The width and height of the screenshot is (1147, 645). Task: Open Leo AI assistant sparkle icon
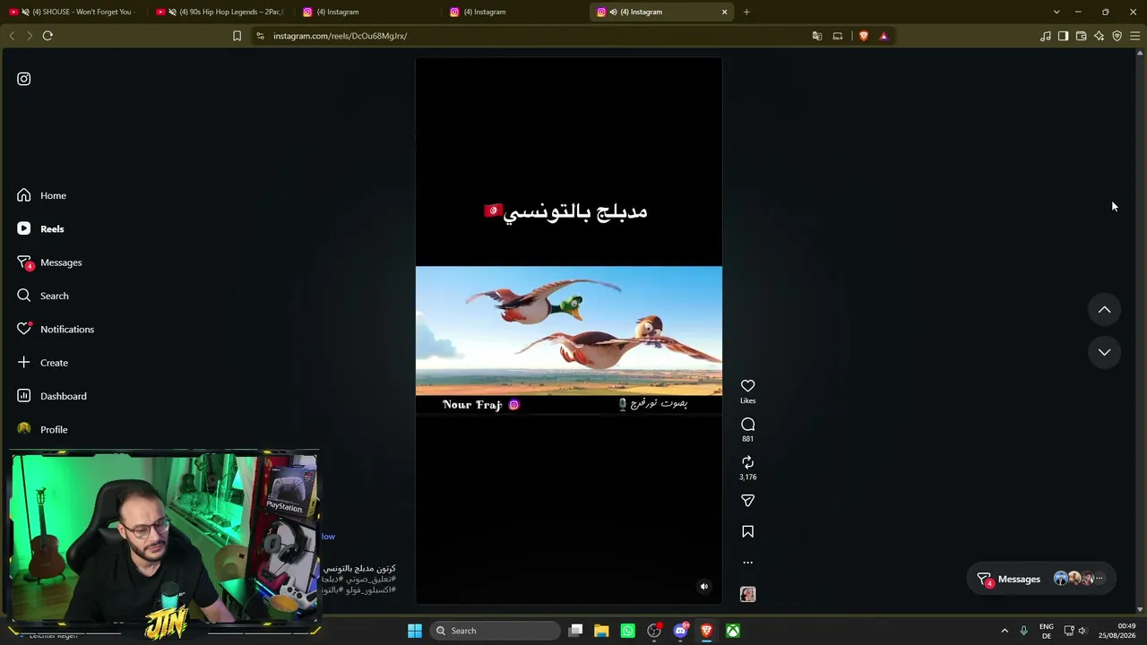(x=1099, y=36)
